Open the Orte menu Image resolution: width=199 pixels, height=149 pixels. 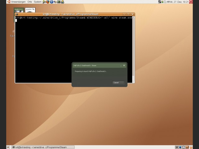click(30, 2)
